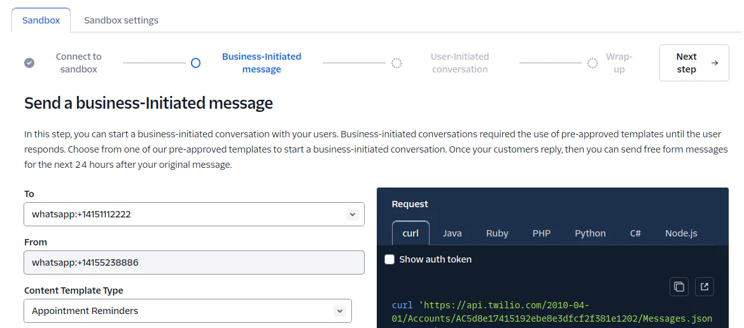Click the Next step button
The height and width of the screenshot is (328, 744).
pos(694,63)
